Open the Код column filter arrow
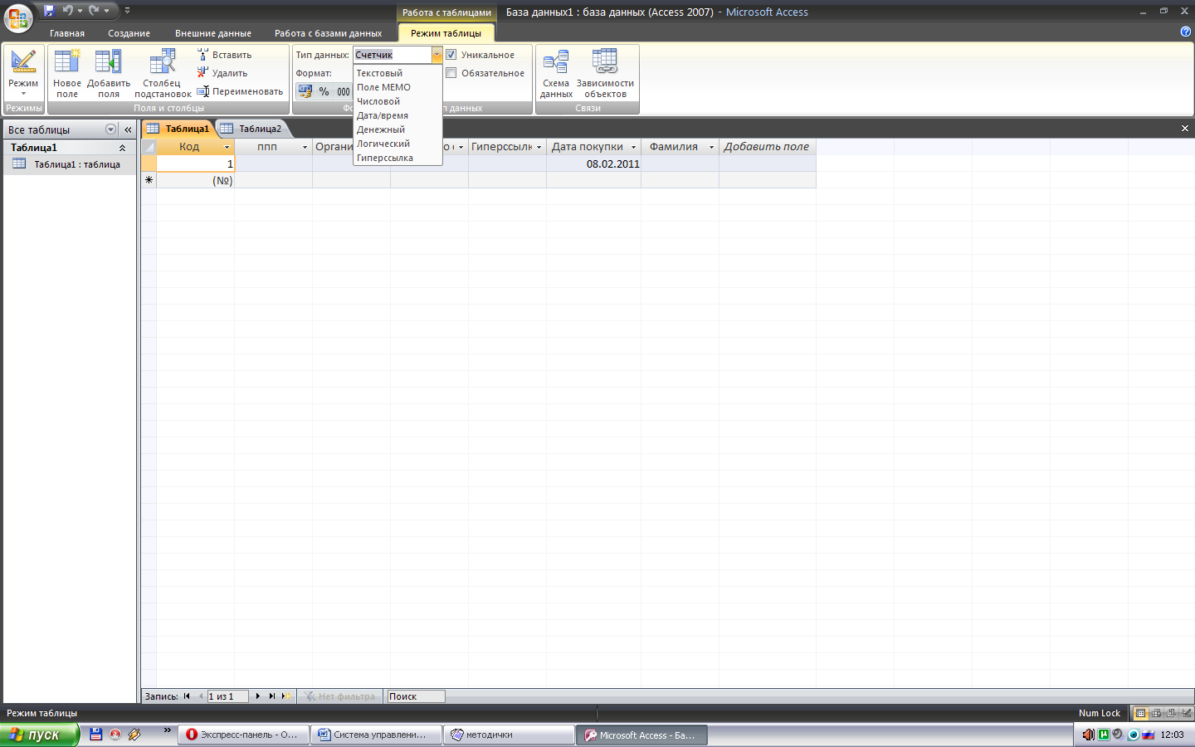Image resolution: width=1195 pixels, height=747 pixels. click(x=227, y=147)
